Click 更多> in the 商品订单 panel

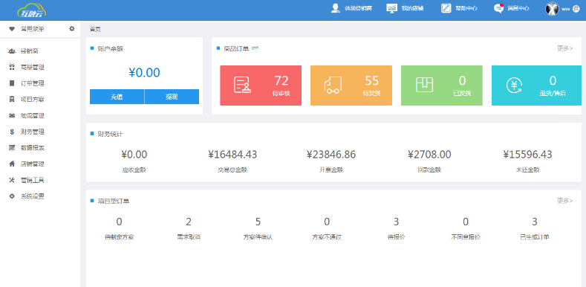[565, 48]
